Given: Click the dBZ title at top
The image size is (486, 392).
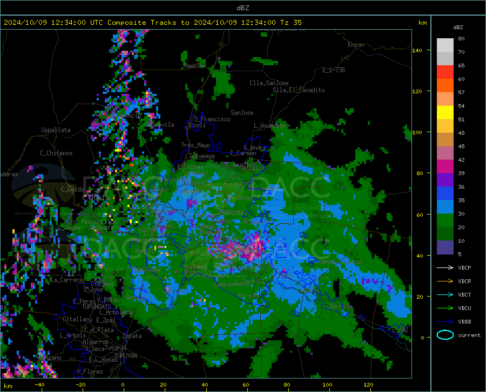Looking at the screenshot, I should click(242, 8).
